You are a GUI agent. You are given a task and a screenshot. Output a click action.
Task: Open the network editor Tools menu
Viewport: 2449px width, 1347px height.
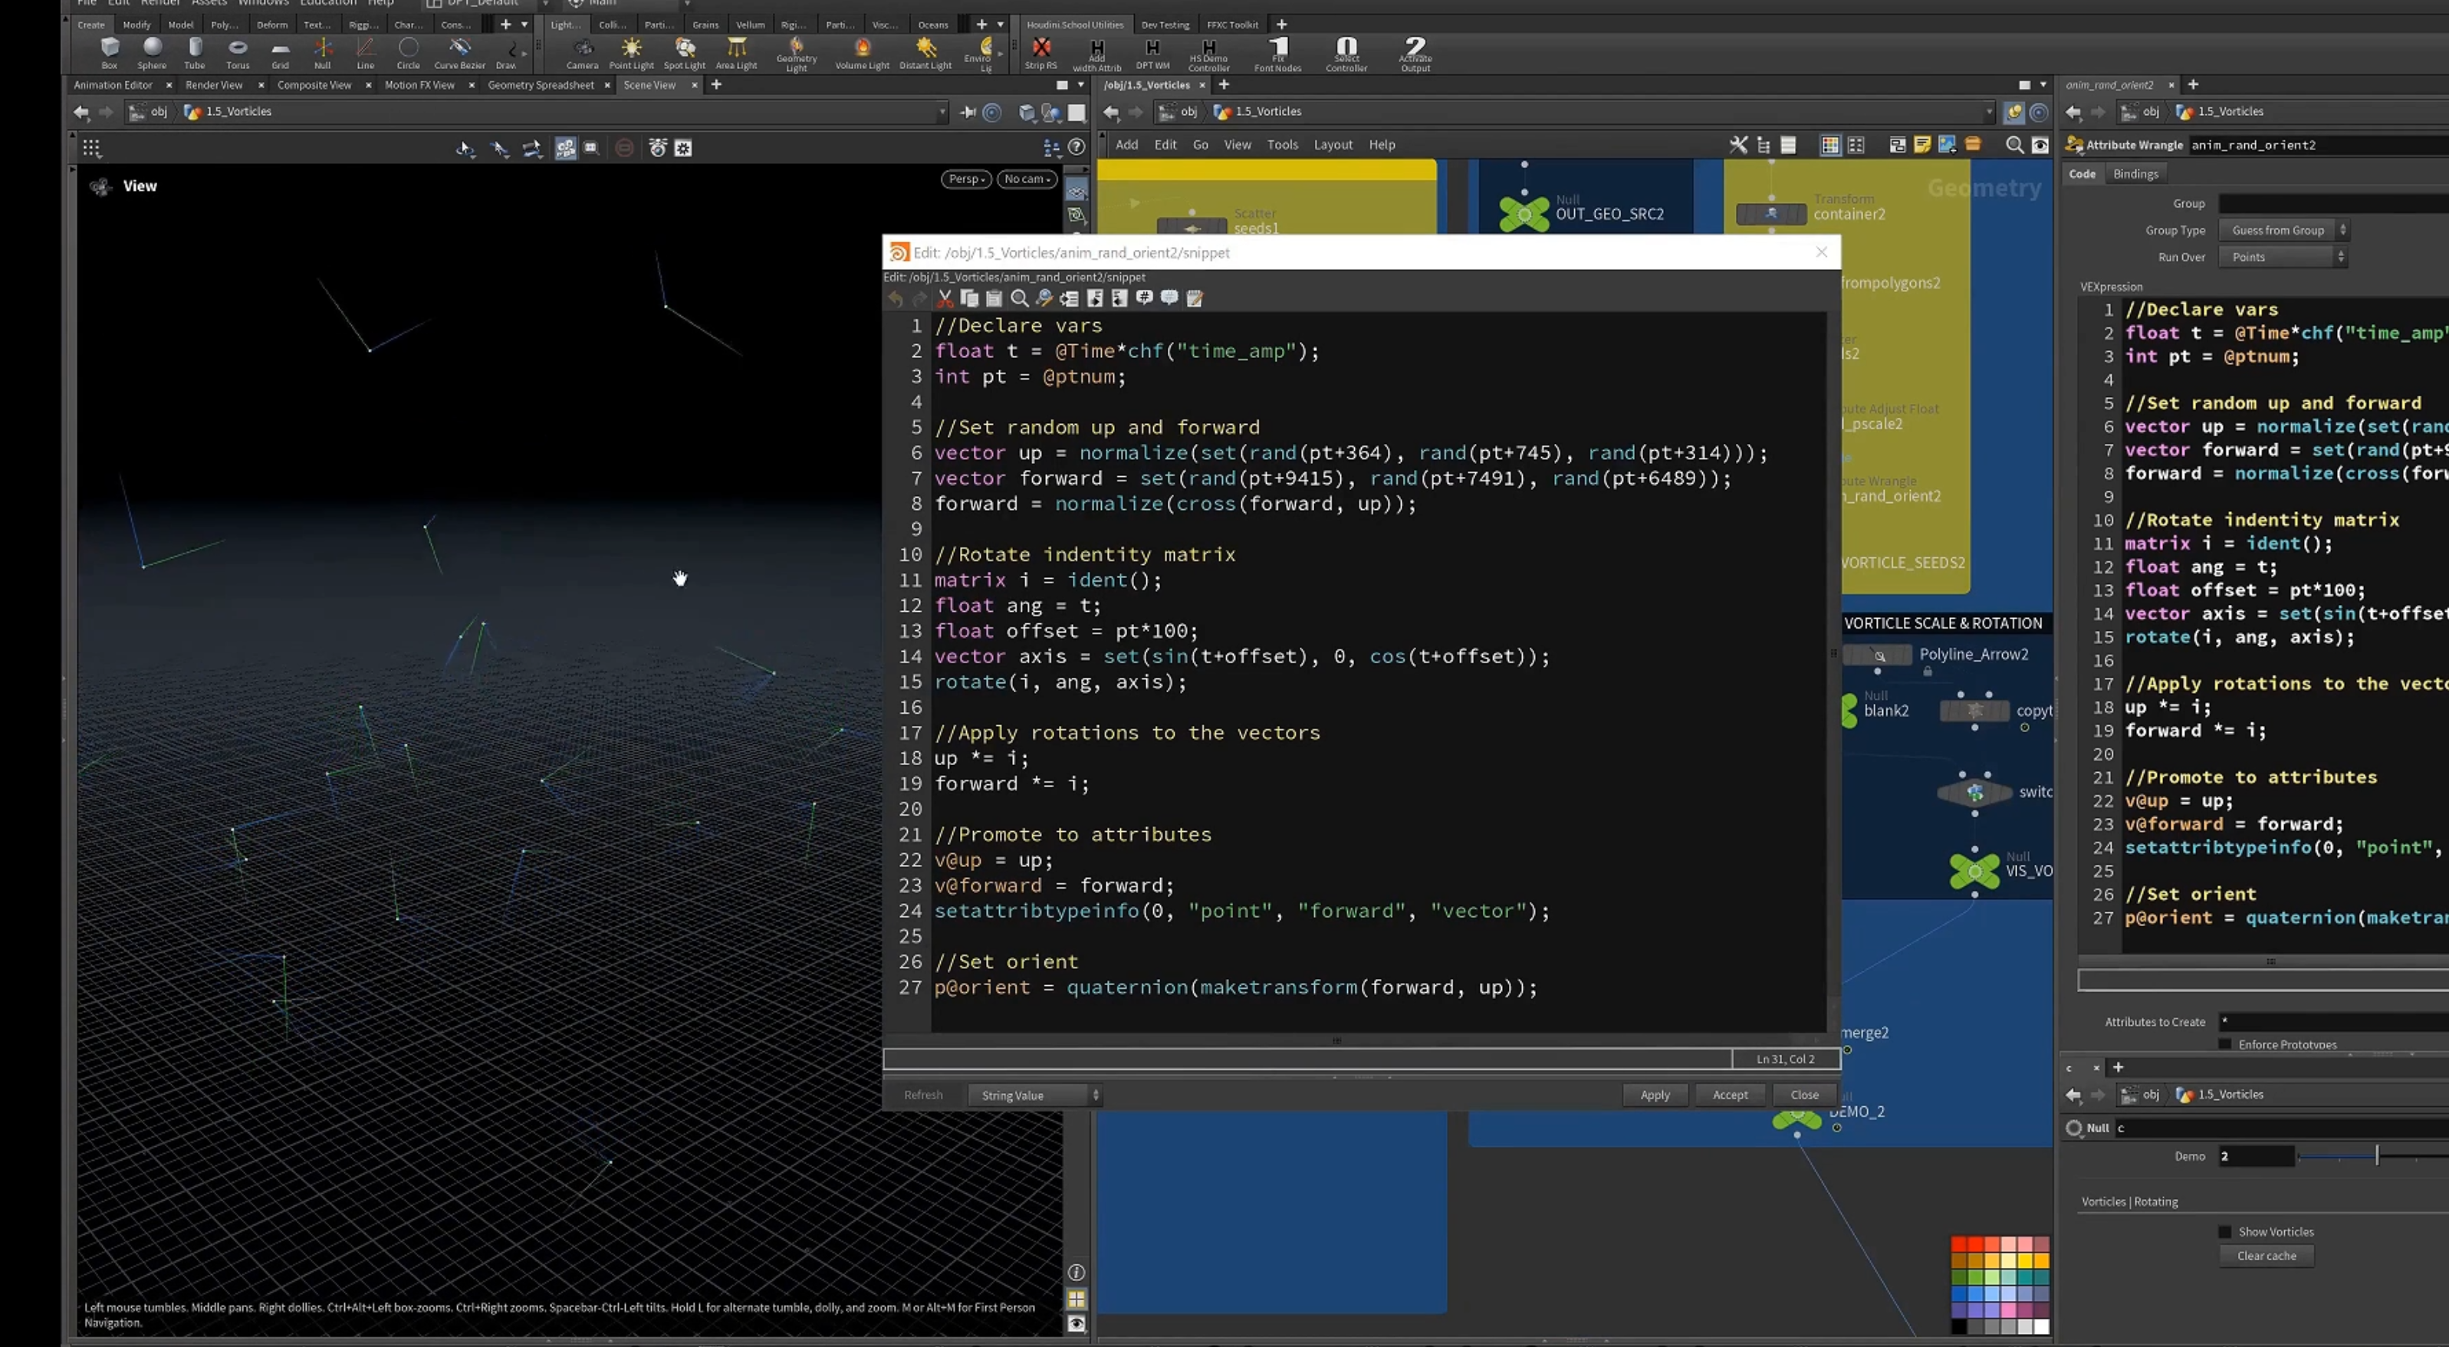pyautogui.click(x=1281, y=144)
